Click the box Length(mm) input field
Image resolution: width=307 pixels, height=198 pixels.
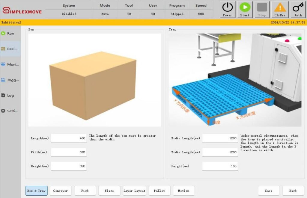pyautogui.click(x=69, y=138)
